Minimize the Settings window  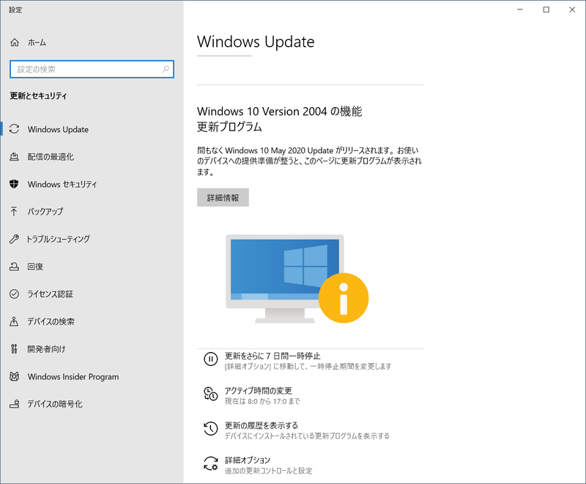coord(520,10)
